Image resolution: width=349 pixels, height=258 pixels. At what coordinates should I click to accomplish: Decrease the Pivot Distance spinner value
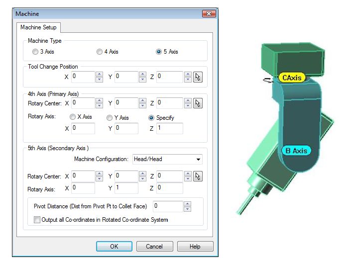point(187,209)
